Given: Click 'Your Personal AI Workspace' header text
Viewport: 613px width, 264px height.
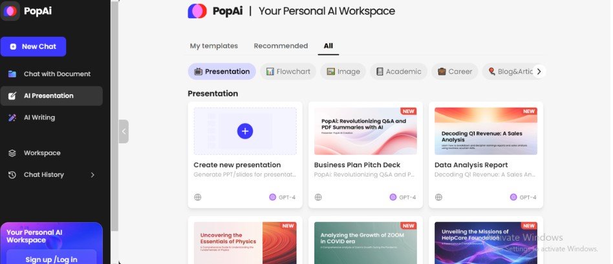Looking at the screenshot, I should coord(327,11).
